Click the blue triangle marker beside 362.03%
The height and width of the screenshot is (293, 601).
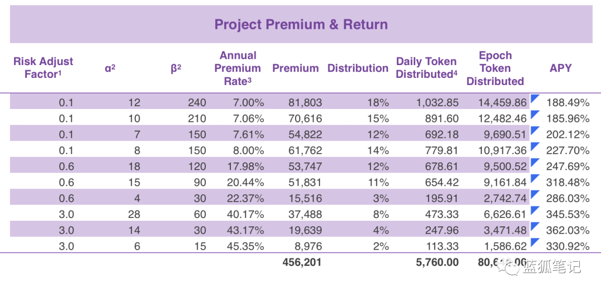coord(535,227)
